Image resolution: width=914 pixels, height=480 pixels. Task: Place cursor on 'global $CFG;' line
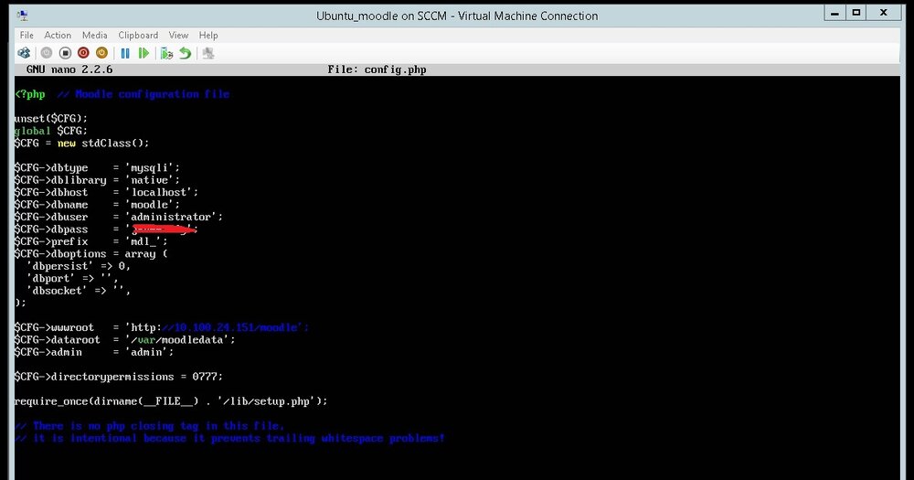tap(50, 131)
